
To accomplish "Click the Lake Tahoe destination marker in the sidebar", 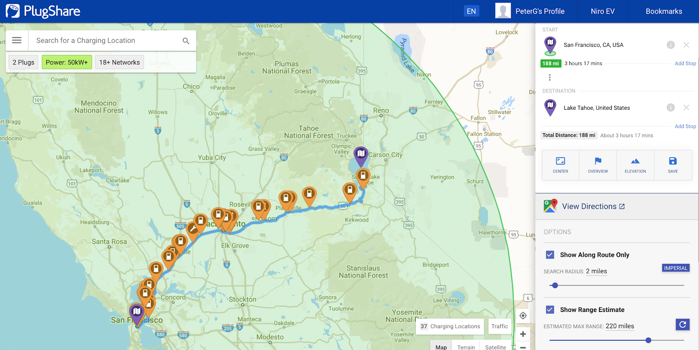I will coord(550,107).
